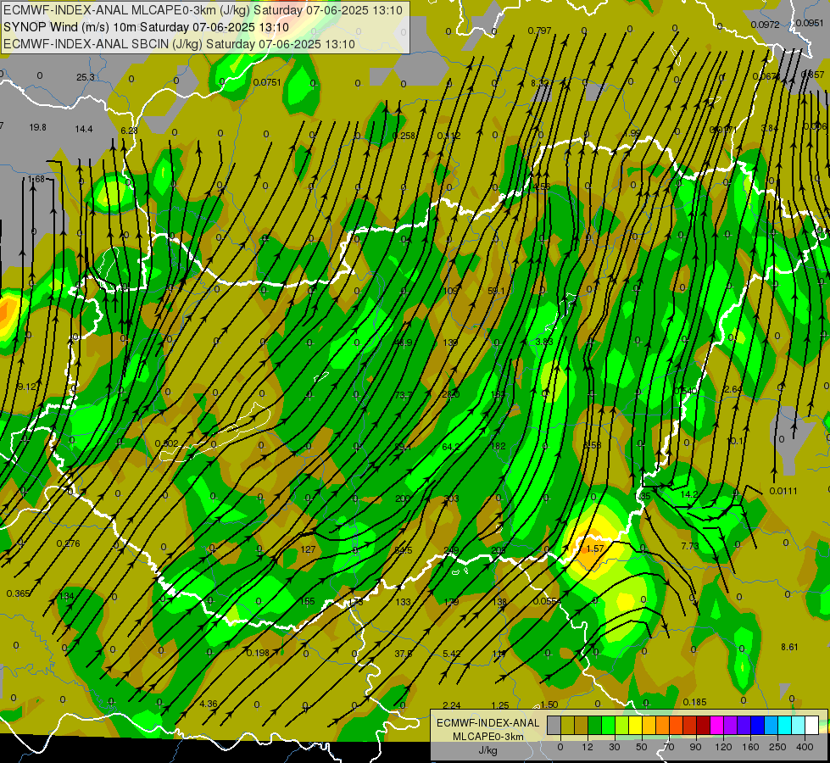830x763 pixels.
Task: Pick the dark red legend swatch
Action: [x=703, y=725]
